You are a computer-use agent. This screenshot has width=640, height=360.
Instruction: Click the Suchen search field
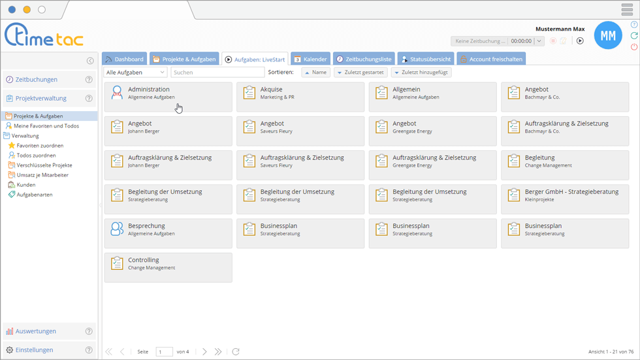click(217, 73)
